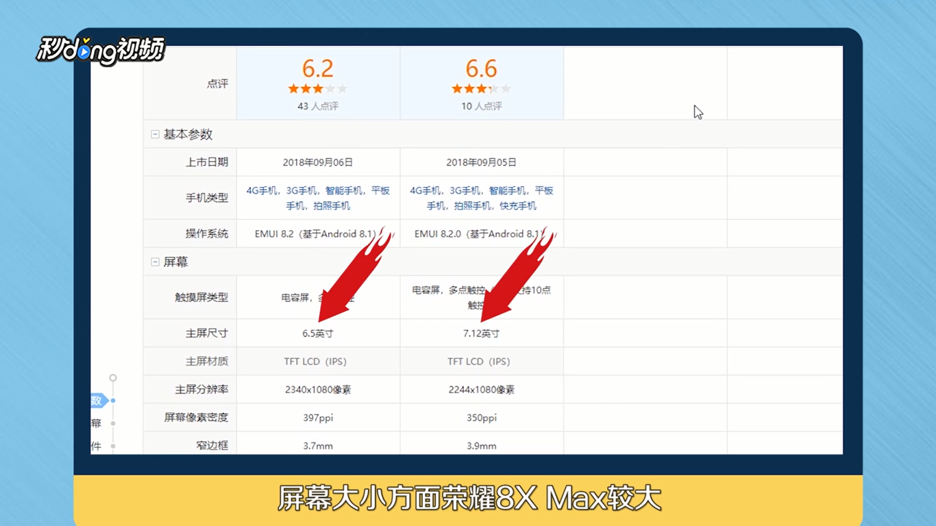Click the star rating under 6.2
This screenshot has height=526, width=936.
coord(318,89)
